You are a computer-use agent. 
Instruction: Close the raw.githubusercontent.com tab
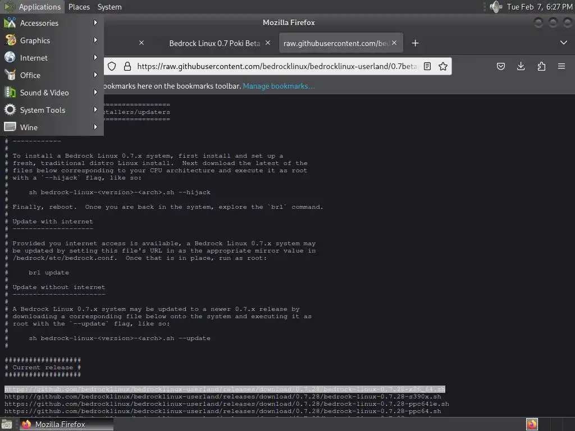point(394,43)
